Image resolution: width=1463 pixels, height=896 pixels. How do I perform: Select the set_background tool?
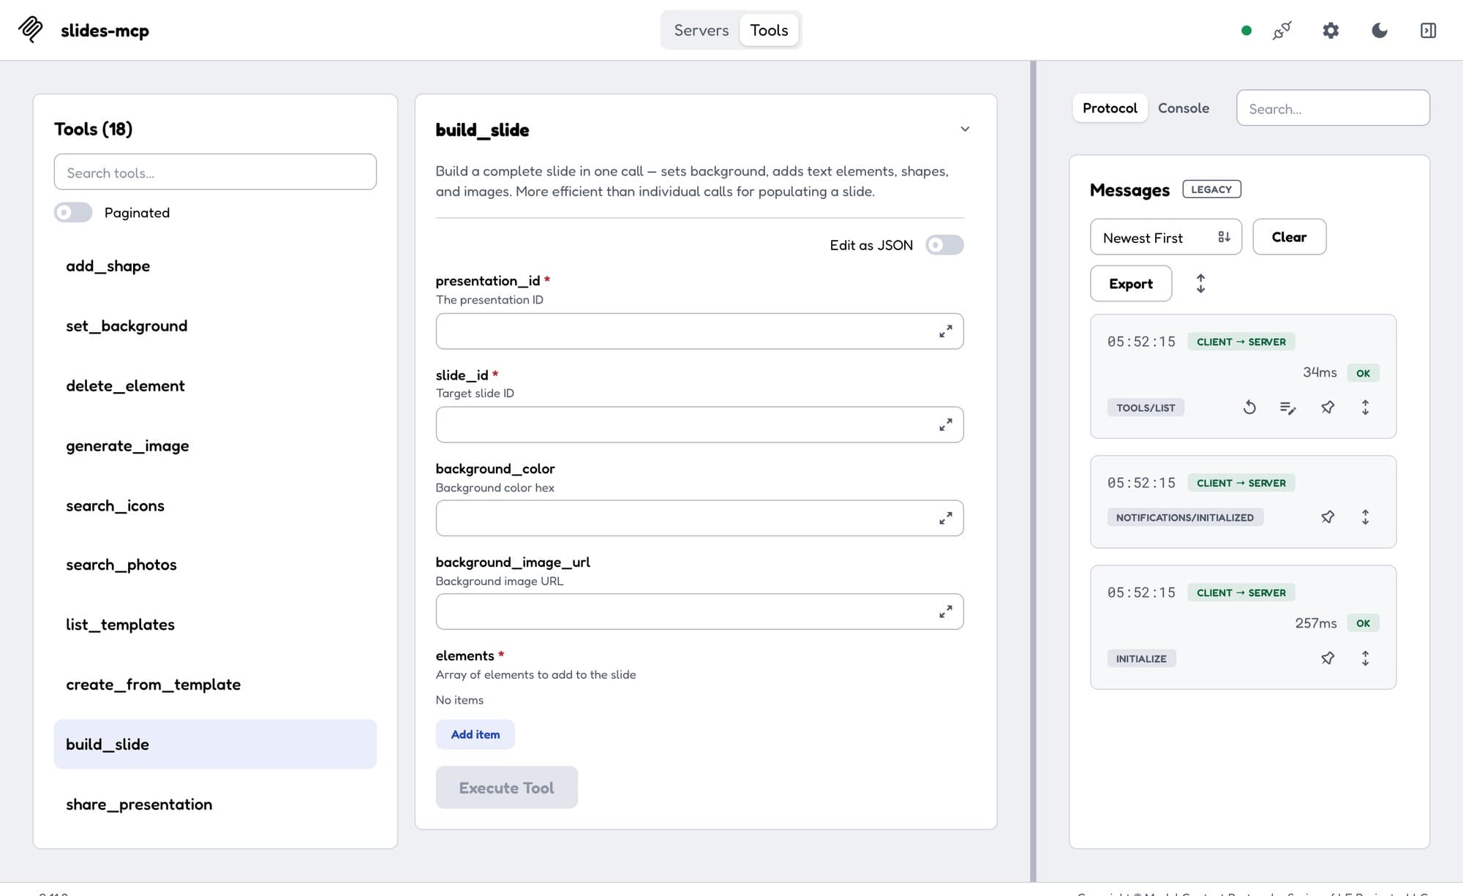click(215, 326)
